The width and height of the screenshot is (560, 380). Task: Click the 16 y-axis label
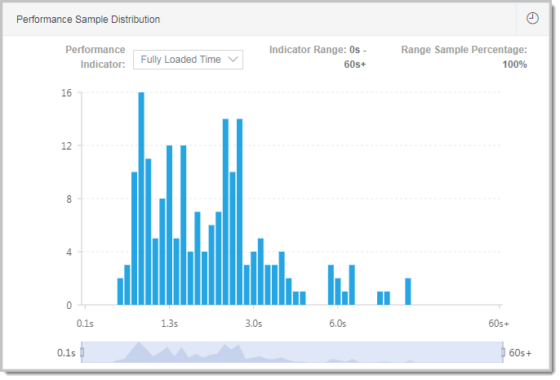(x=66, y=93)
